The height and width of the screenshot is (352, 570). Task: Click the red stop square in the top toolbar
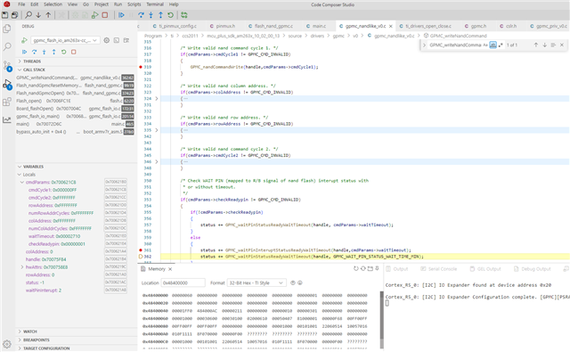[105, 15]
